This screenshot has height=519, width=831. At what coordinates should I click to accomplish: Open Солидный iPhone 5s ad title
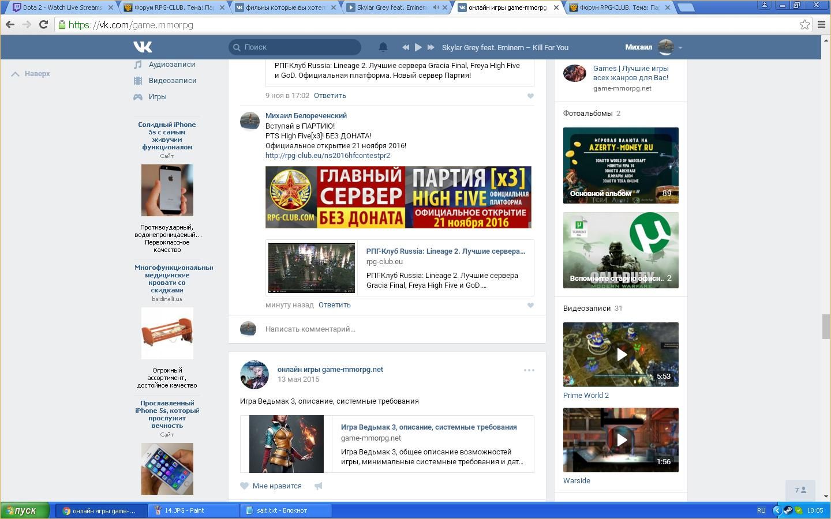pos(167,136)
